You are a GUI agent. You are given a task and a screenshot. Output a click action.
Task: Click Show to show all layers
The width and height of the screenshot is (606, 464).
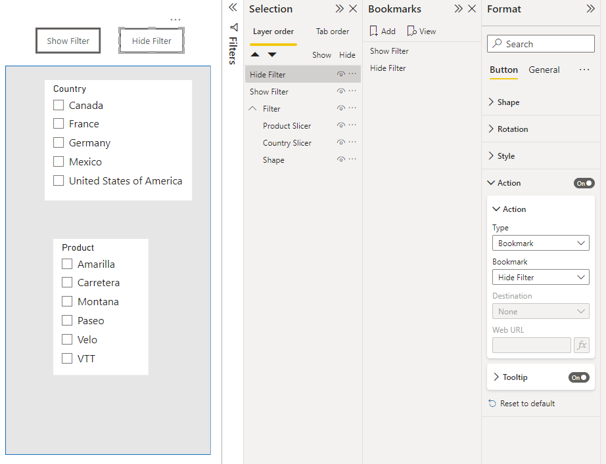tap(321, 55)
